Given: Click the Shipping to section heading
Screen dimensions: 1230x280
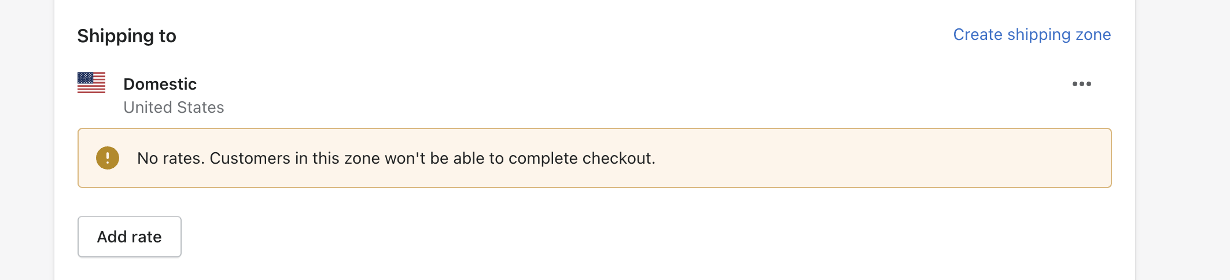Looking at the screenshot, I should [127, 36].
